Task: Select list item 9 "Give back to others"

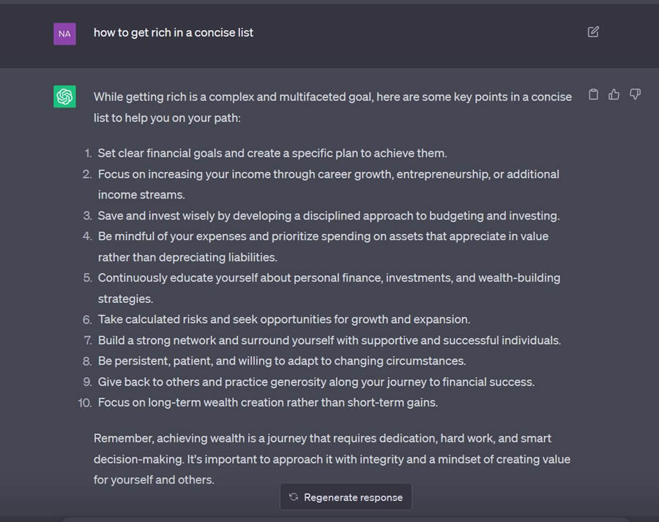Action: point(316,381)
